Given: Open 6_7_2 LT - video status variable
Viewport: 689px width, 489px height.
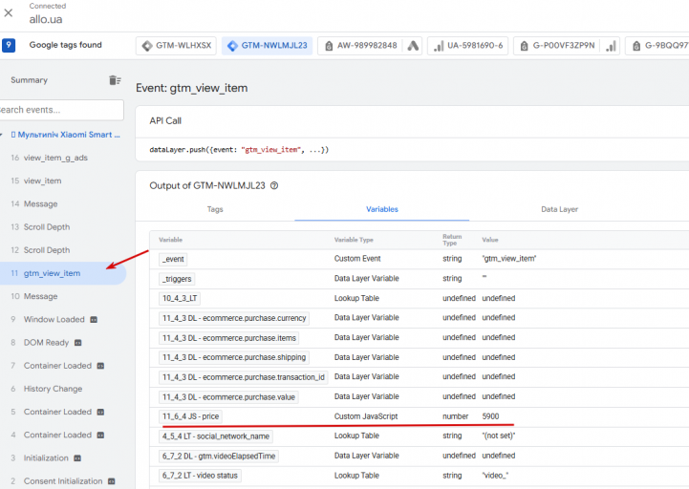Looking at the screenshot, I should (x=200, y=476).
